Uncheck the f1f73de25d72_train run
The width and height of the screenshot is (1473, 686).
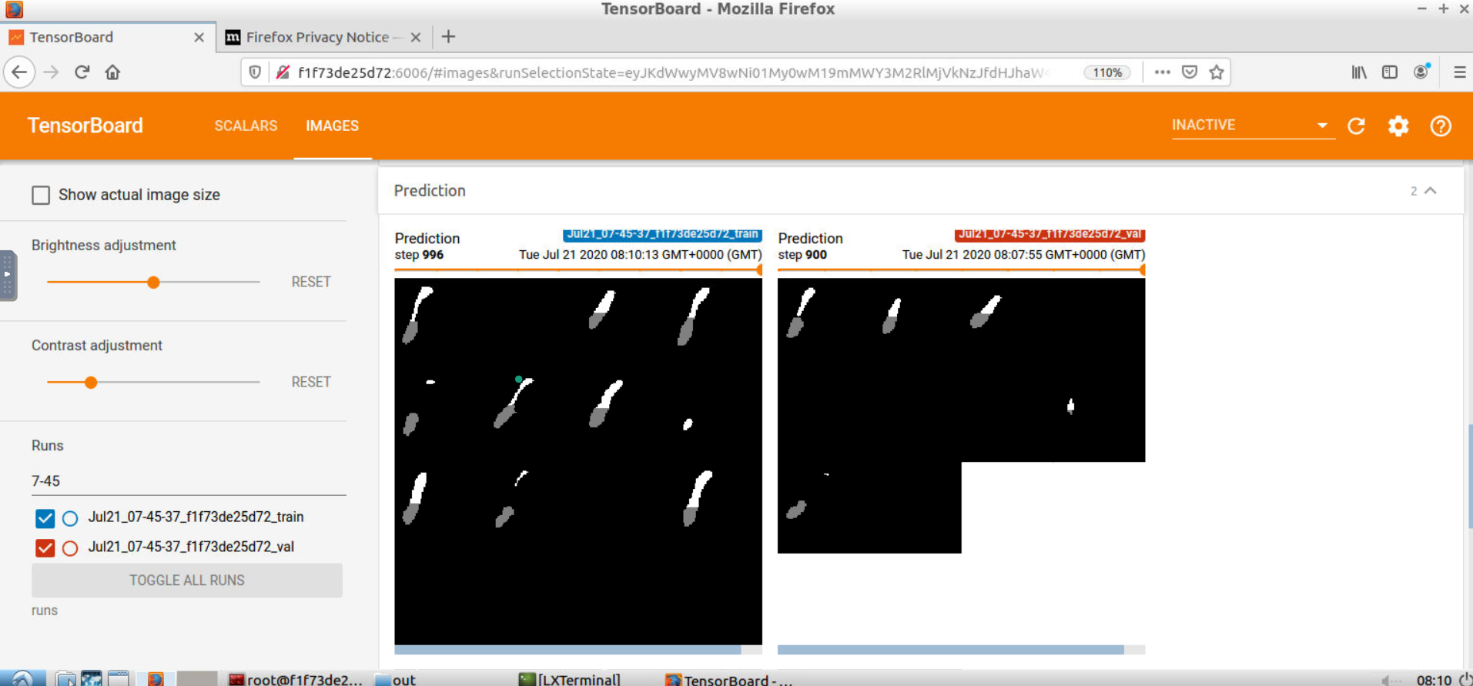pos(45,518)
